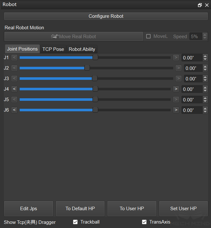The height and width of the screenshot is (228, 211).
Task: Enable the MoveL checkbox
Action: point(148,36)
